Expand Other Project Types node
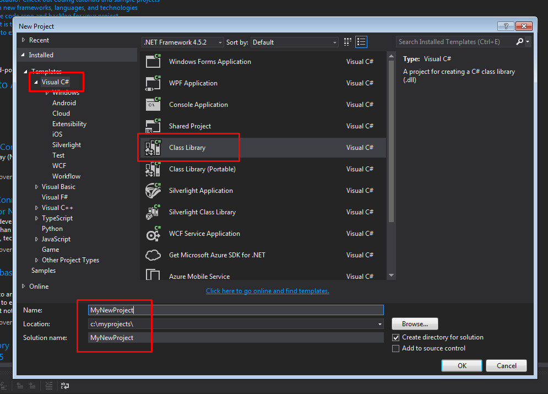The image size is (548, 394). coord(36,260)
